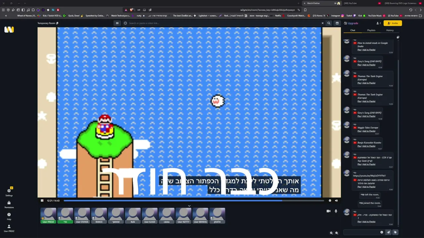Image resolution: width=424 pixels, height=238 pixels.
Task: Open the browser main menu
Action: (3, 10)
